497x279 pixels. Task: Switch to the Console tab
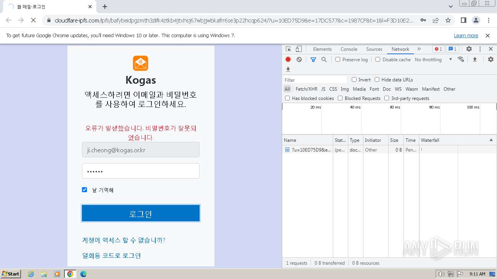[349, 49]
